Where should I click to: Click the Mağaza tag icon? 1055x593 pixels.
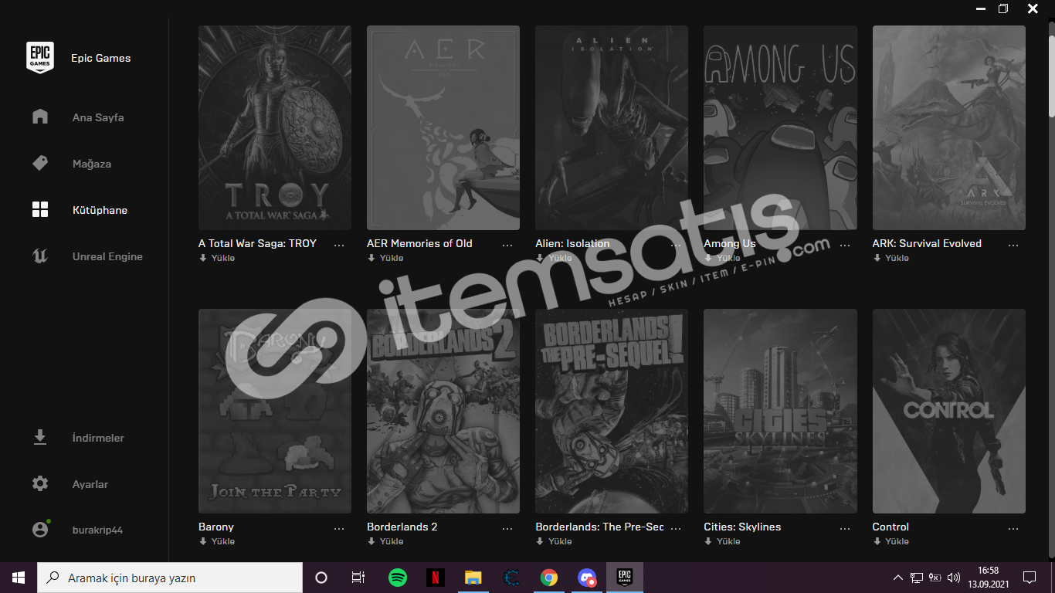(x=40, y=163)
